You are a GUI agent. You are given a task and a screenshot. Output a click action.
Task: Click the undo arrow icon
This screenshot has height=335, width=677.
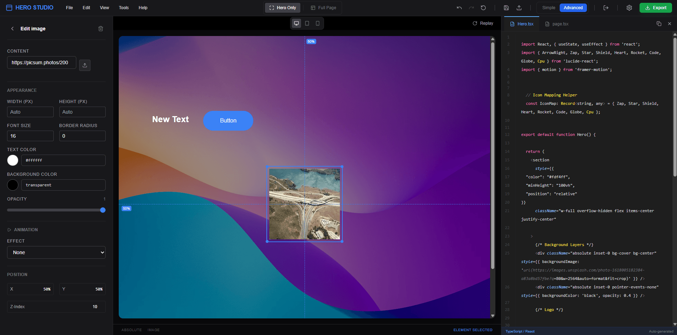(x=459, y=8)
